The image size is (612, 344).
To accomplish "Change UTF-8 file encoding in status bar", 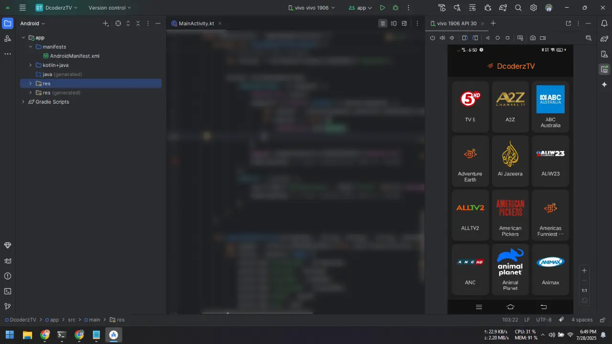I will (544, 320).
